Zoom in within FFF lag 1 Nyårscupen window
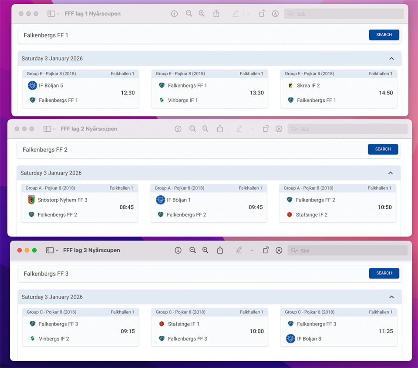 [202, 13]
